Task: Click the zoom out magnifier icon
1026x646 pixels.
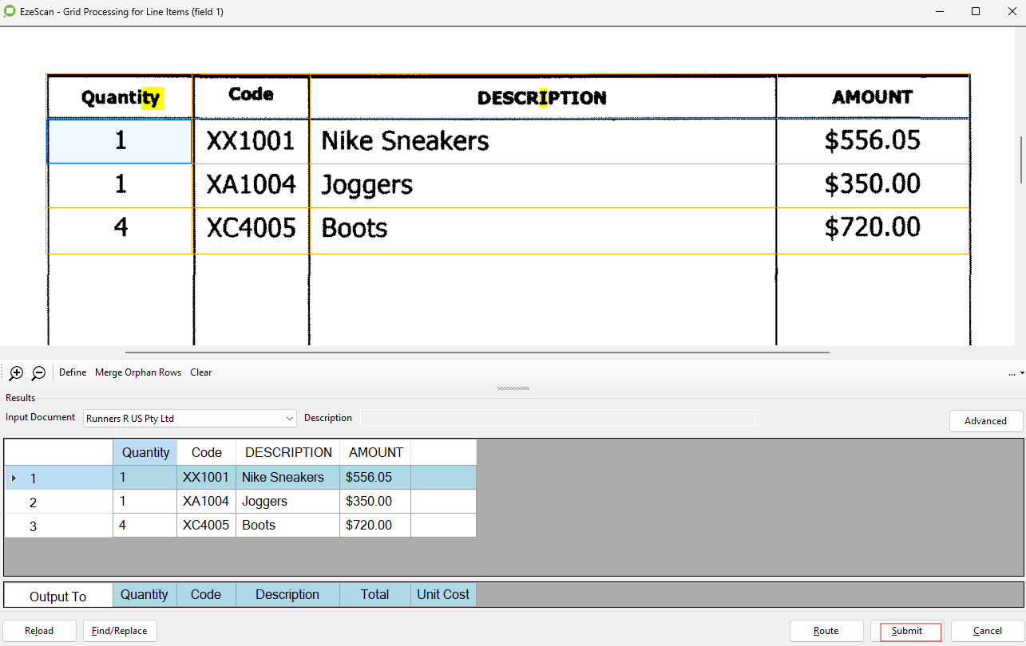Action: 38,372
